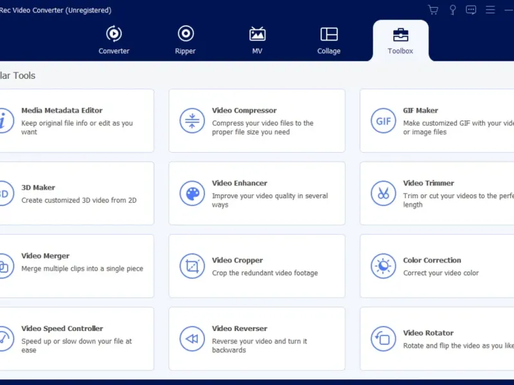Open the Video Compressor title
Screen dimensions: 514x385
[x=244, y=110]
